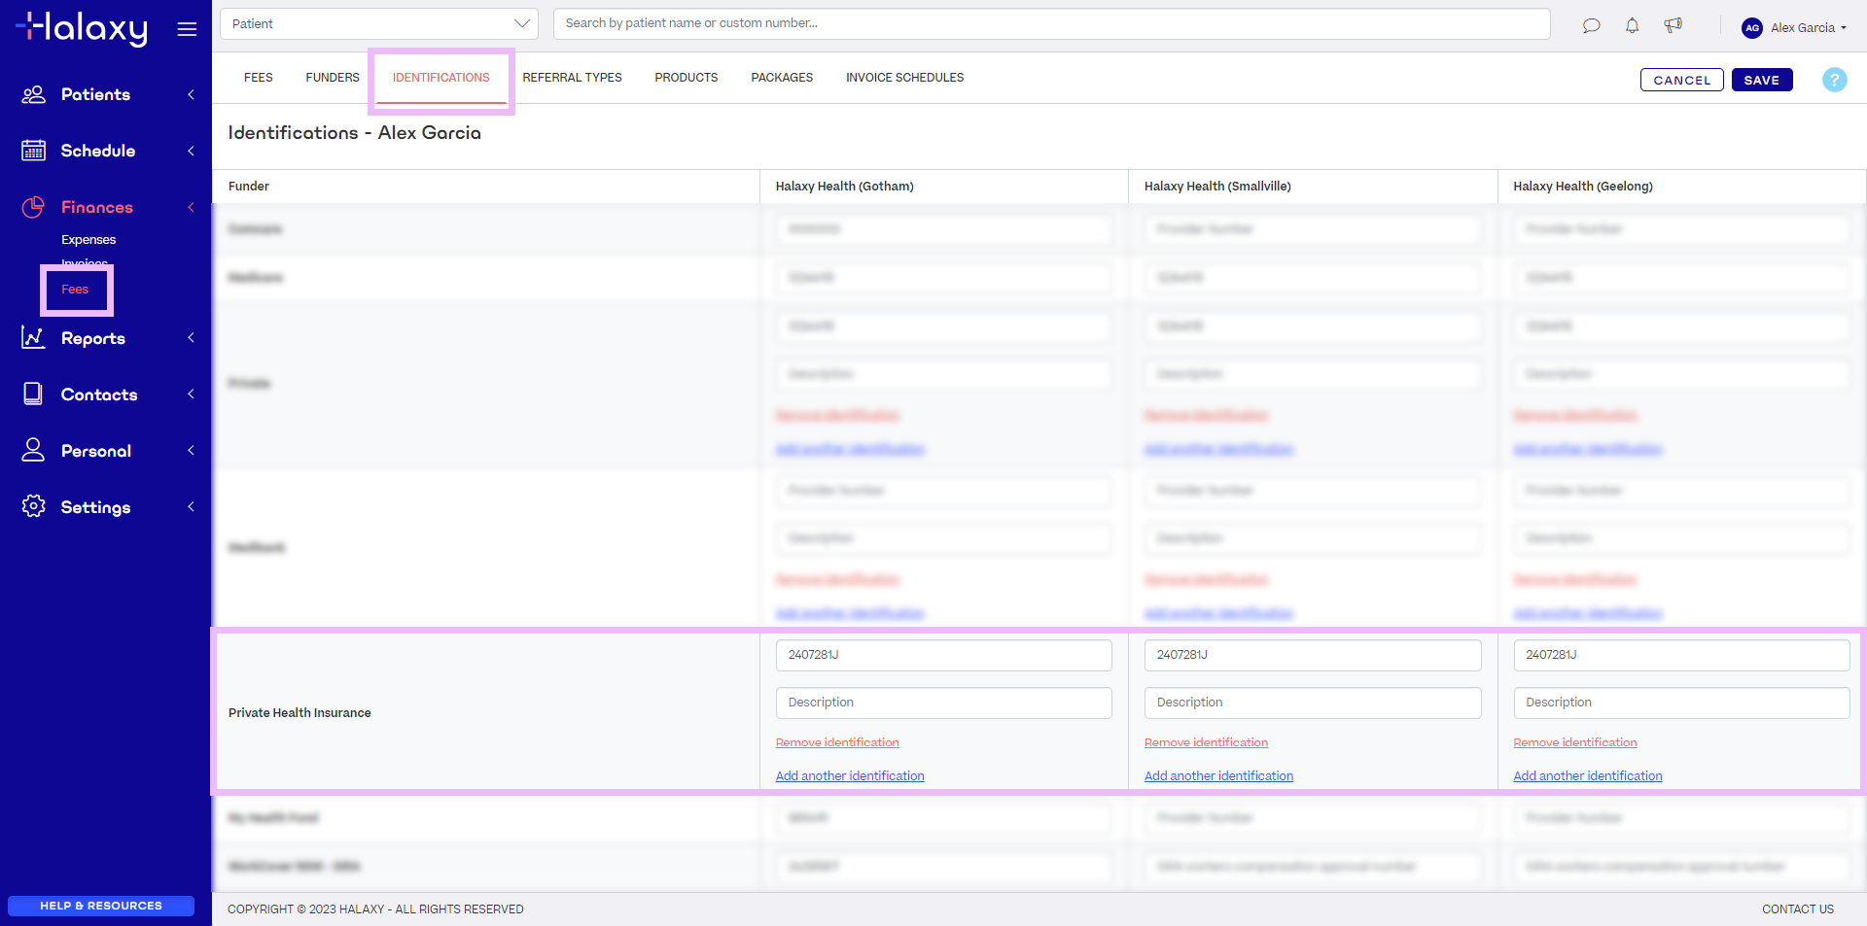Click the Schedule calendar icon
This screenshot has width=1867, height=926.
34,151
